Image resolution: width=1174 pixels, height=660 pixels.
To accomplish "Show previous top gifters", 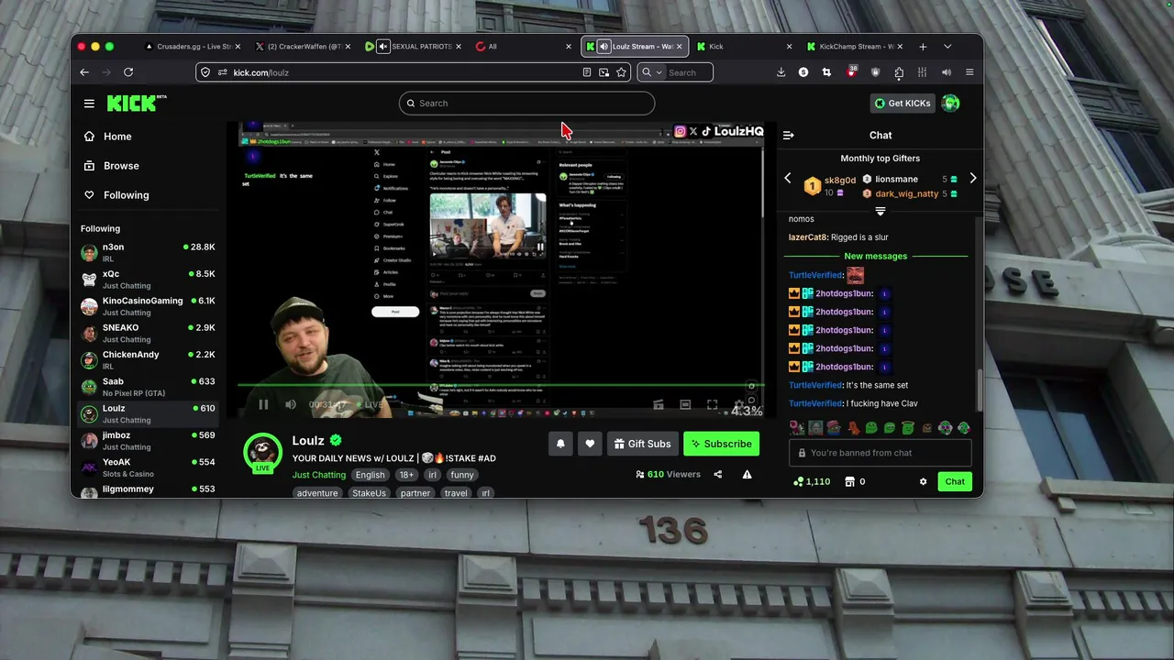I will pyautogui.click(x=788, y=179).
